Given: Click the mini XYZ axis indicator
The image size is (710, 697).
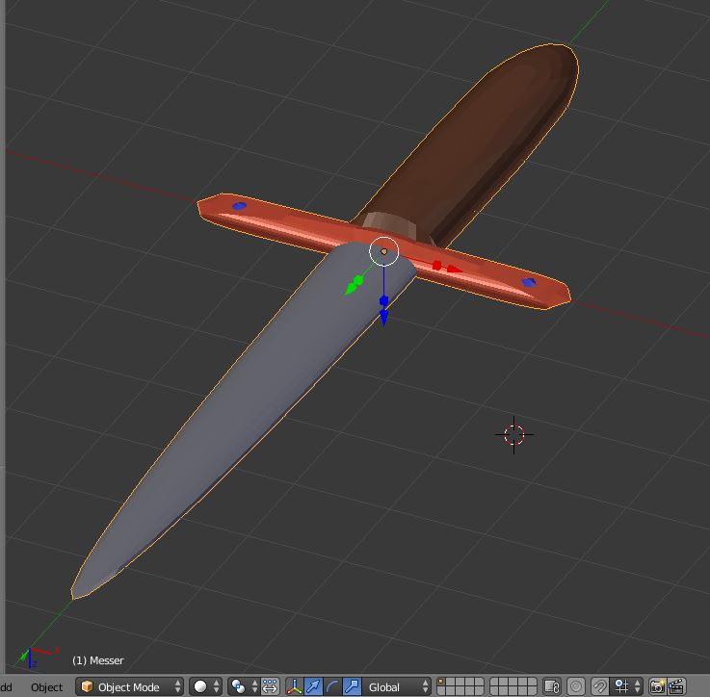Looking at the screenshot, I should tap(38, 657).
